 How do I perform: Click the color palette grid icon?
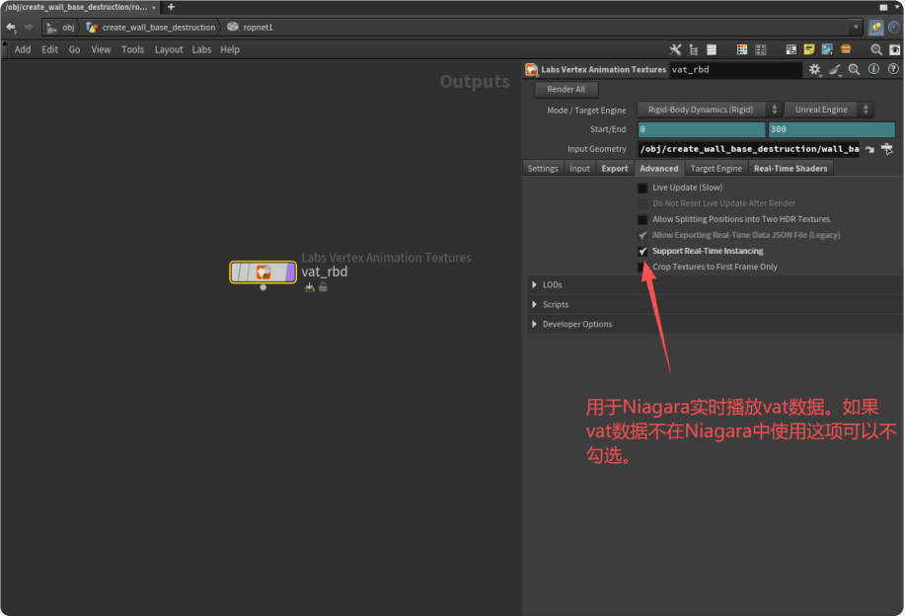pos(742,49)
